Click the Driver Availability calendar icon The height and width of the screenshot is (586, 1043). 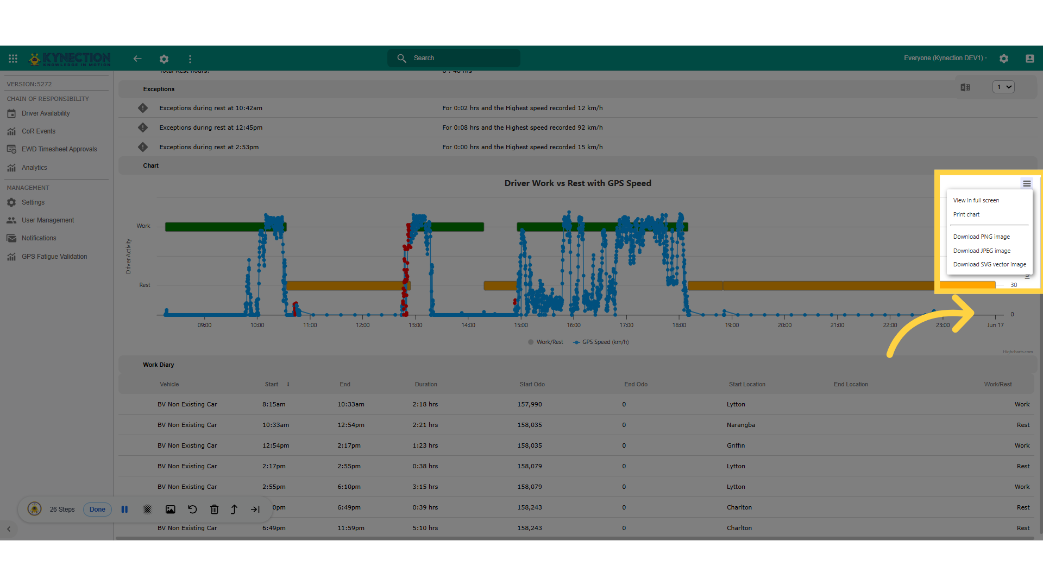click(11, 113)
